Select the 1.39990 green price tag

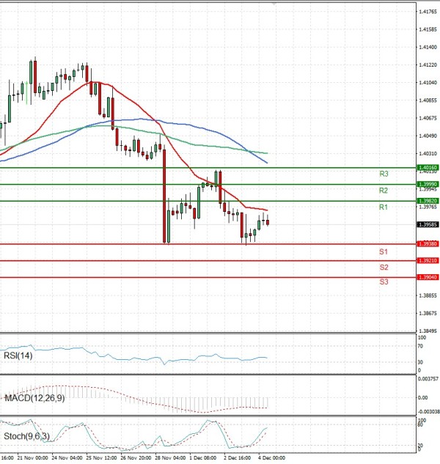428,184
